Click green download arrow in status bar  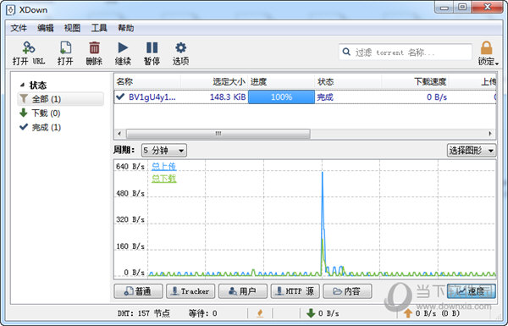pyautogui.click(x=311, y=313)
